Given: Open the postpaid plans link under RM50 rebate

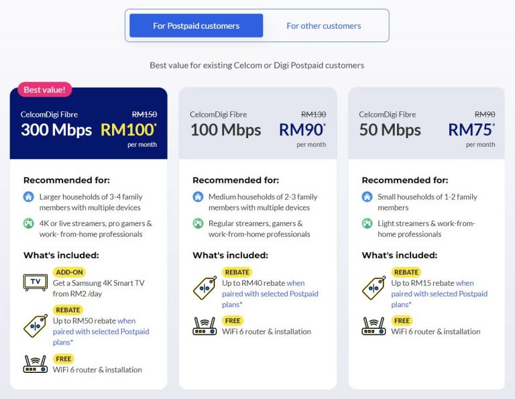Looking at the screenshot, I should [x=101, y=331].
